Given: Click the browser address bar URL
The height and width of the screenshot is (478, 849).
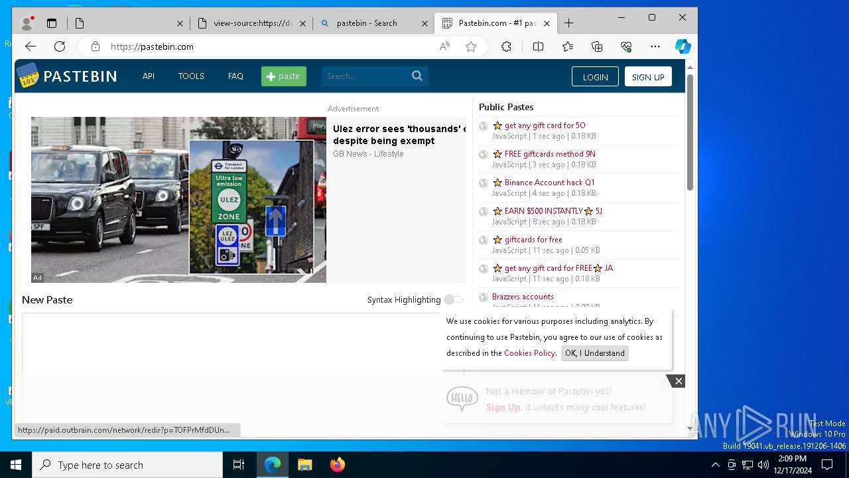Looking at the screenshot, I should 152,46.
